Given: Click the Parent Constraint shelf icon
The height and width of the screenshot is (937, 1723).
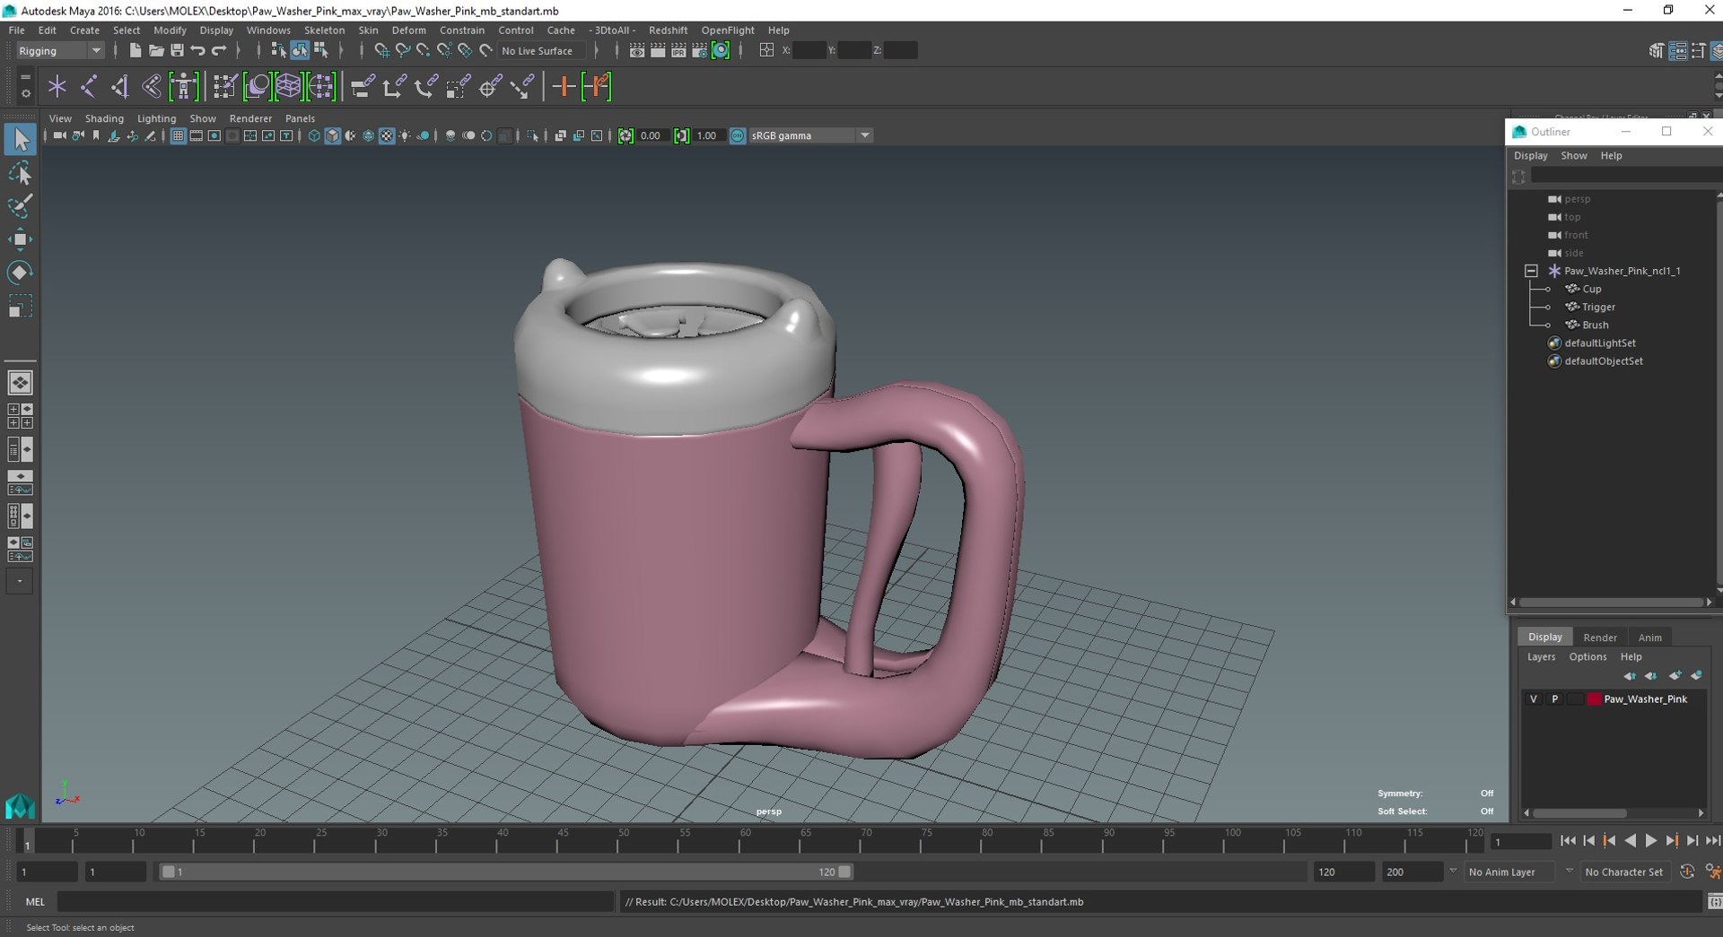Looking at the screenshot, I should tap(363, 87).
